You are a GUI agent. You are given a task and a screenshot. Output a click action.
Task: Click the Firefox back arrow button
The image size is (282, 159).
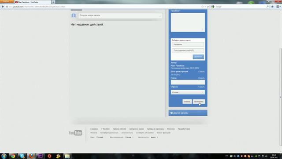[3, 7]
